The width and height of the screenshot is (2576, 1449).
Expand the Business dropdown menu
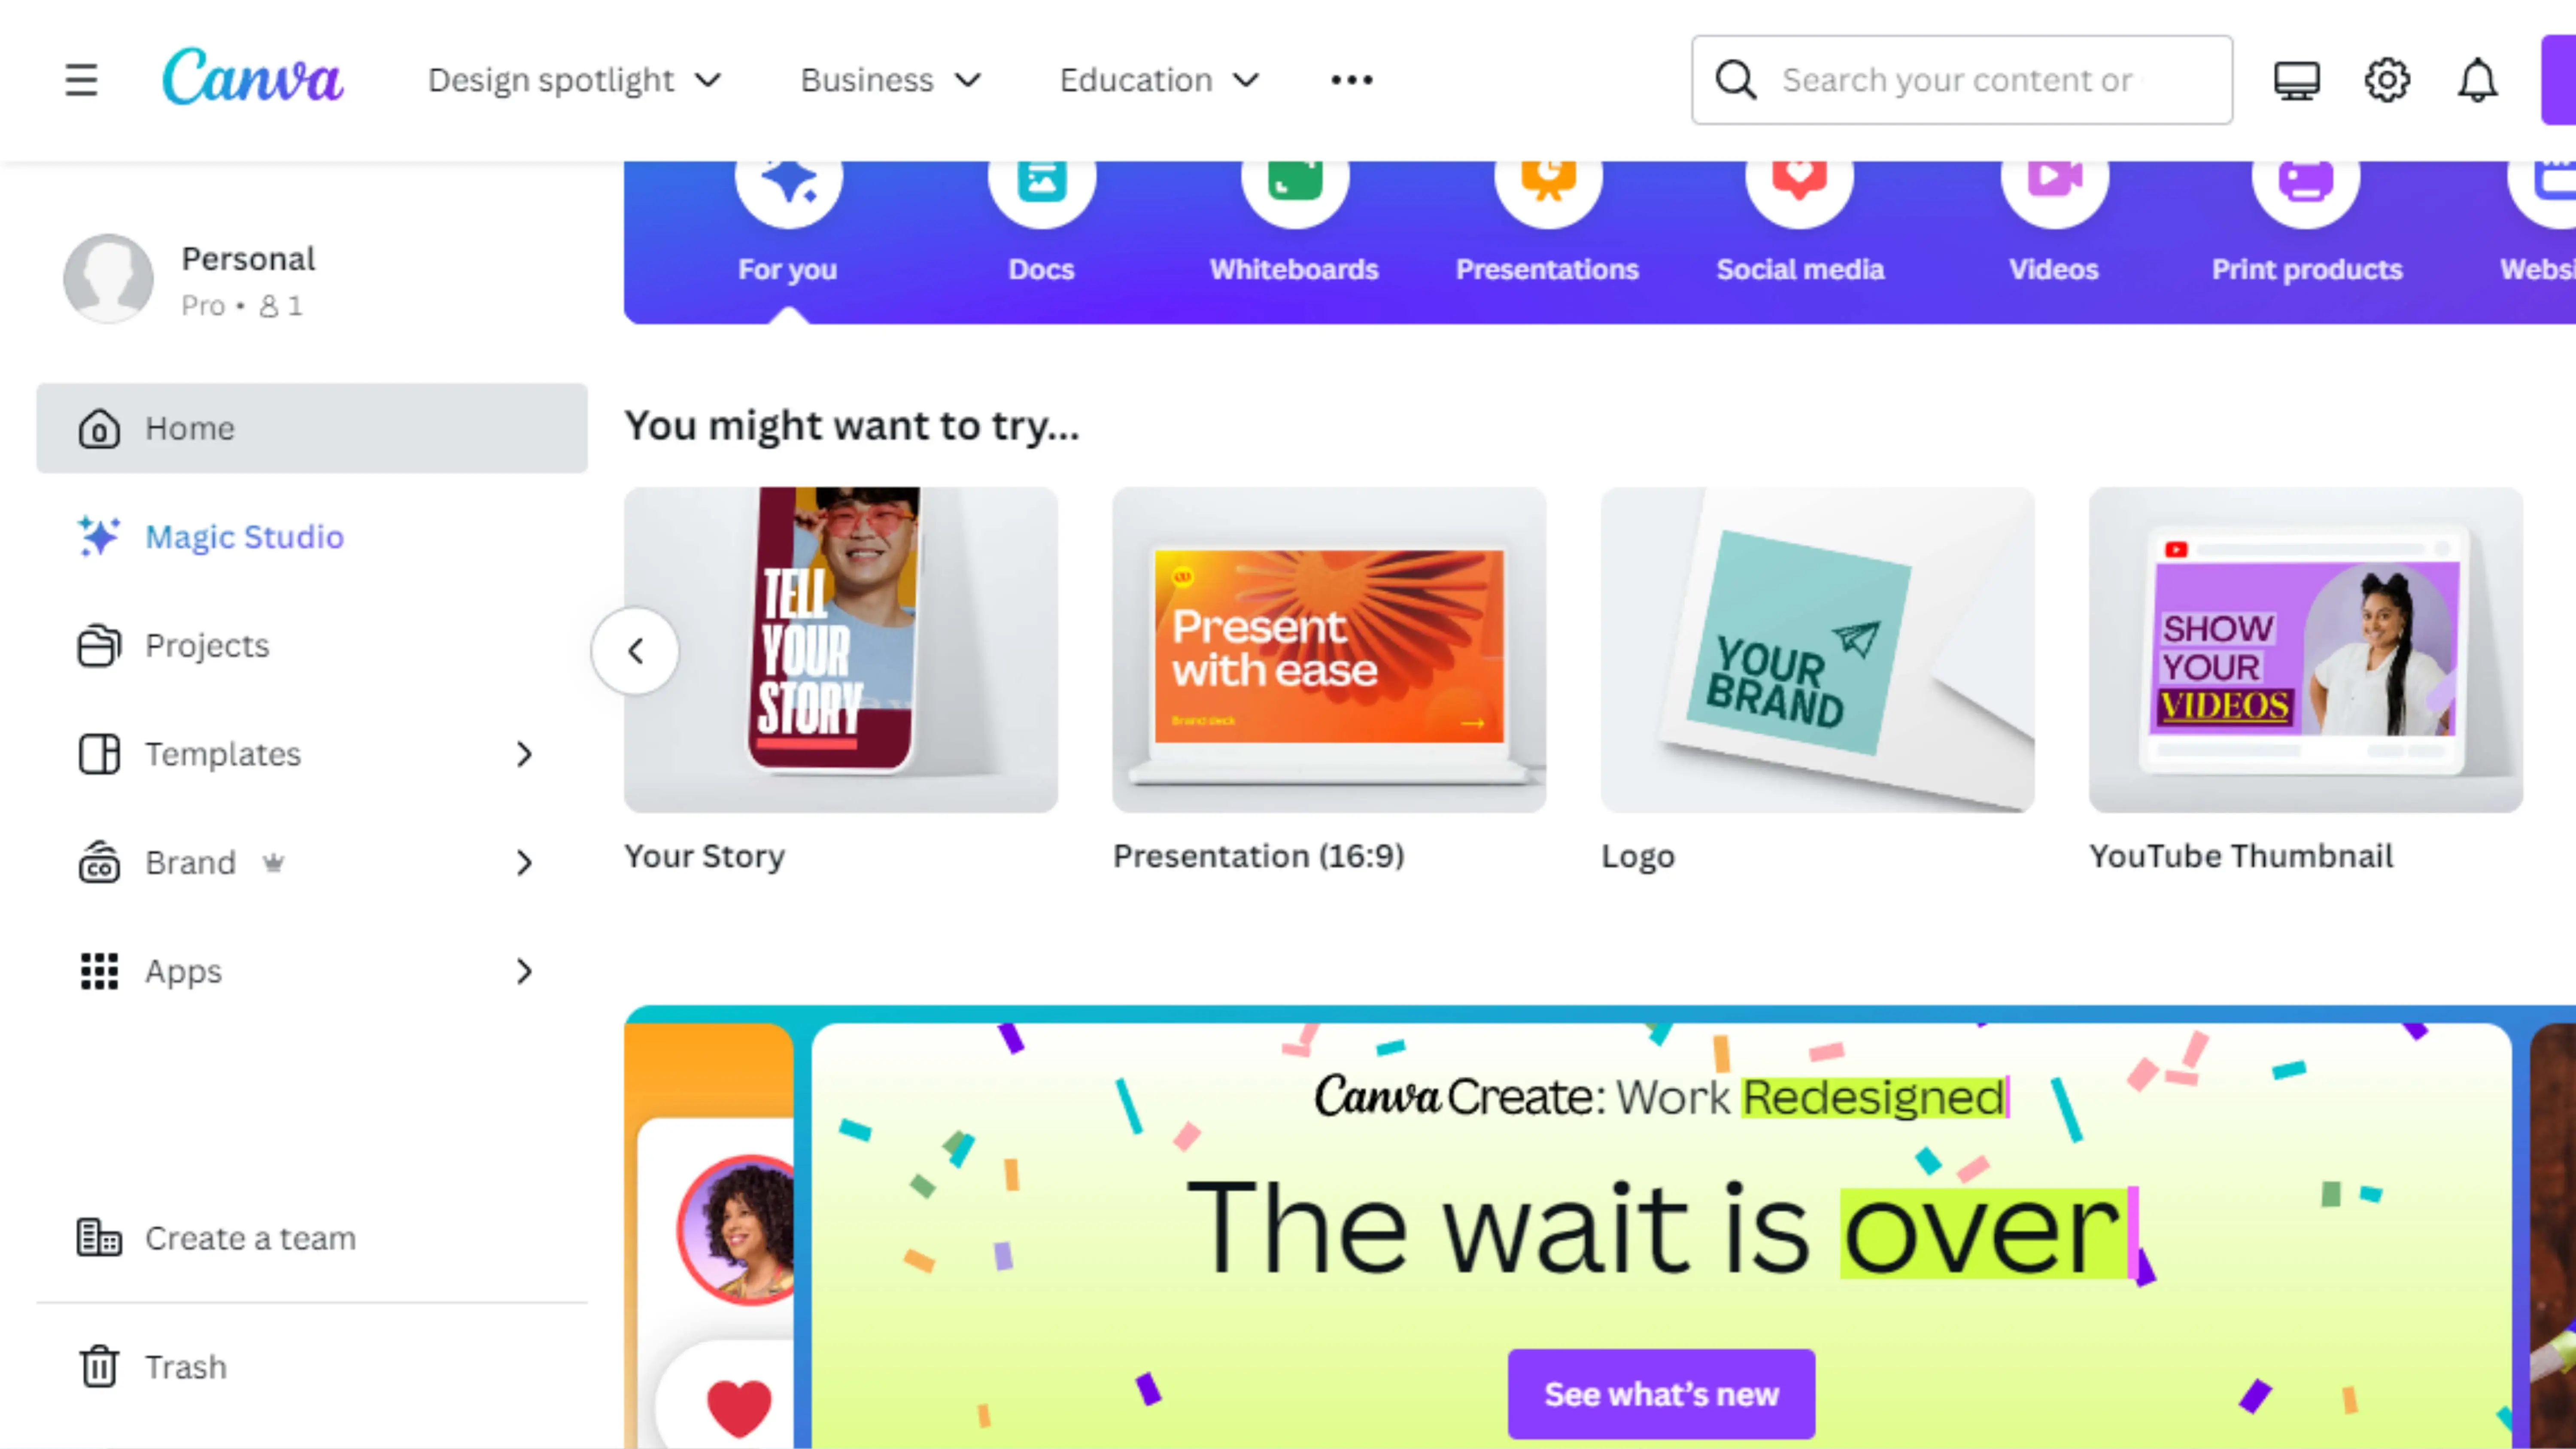coord(890,80)
